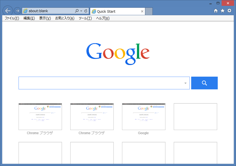The height and width of the screenshot is (166, 236).
Task: Maximize the browser window
Action: 218,3
